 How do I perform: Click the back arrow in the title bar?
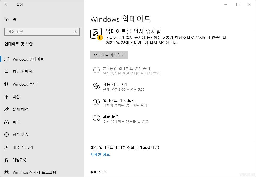coord(7,4)
